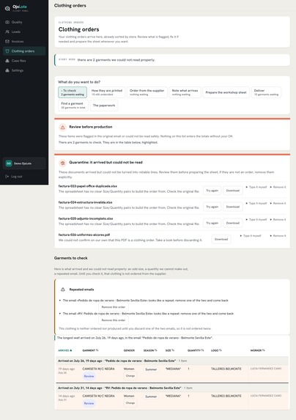Open the Demo OjoLote account card
The image size is (296, 420).
click(24, 163)
